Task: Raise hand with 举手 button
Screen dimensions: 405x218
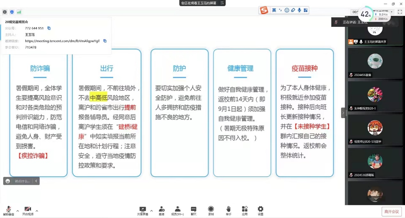Action: [x=228, y=211]
